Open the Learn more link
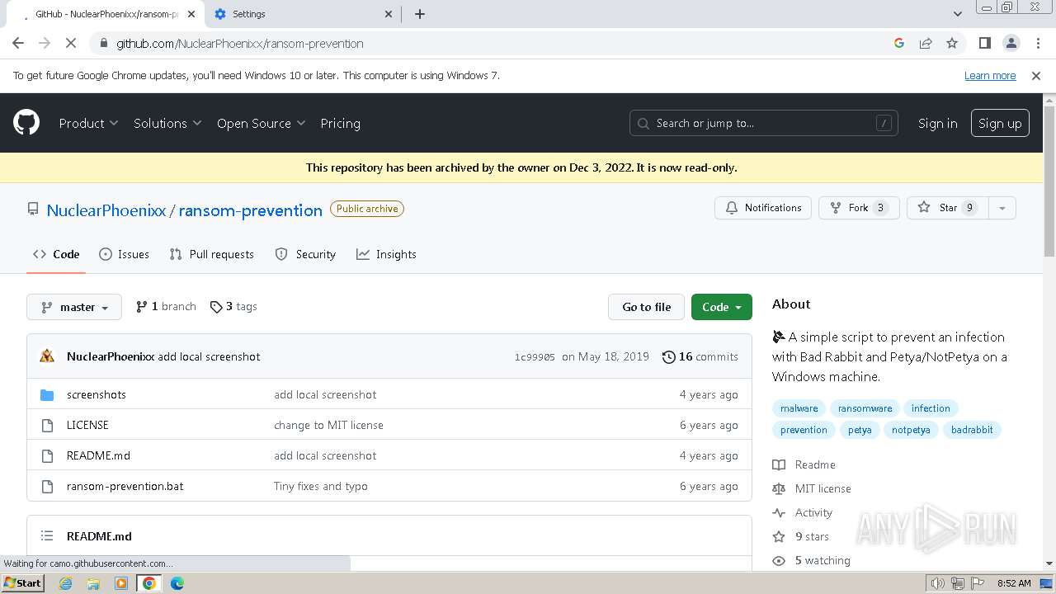Screen dimensions: 1056x594 click(x=990, y=75)
